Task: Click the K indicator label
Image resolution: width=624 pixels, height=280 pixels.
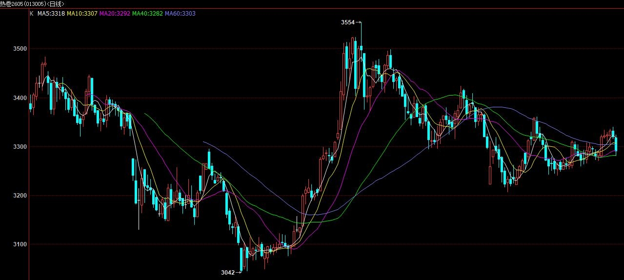Action: 32,14
